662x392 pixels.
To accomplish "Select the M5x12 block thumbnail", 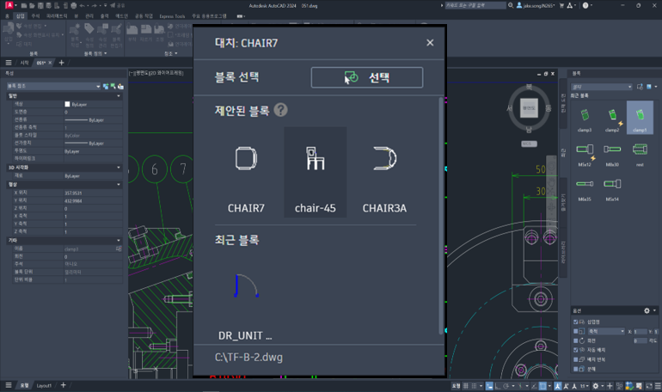I will tap(585, 154).
